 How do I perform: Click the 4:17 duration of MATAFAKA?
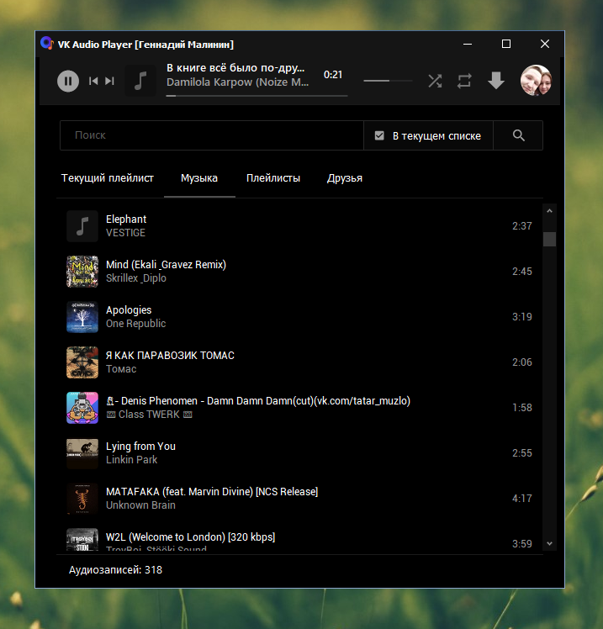point(522,498)
